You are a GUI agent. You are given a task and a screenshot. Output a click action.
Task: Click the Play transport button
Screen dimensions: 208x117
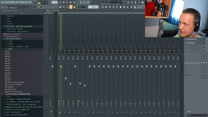[x=43, y=2]
